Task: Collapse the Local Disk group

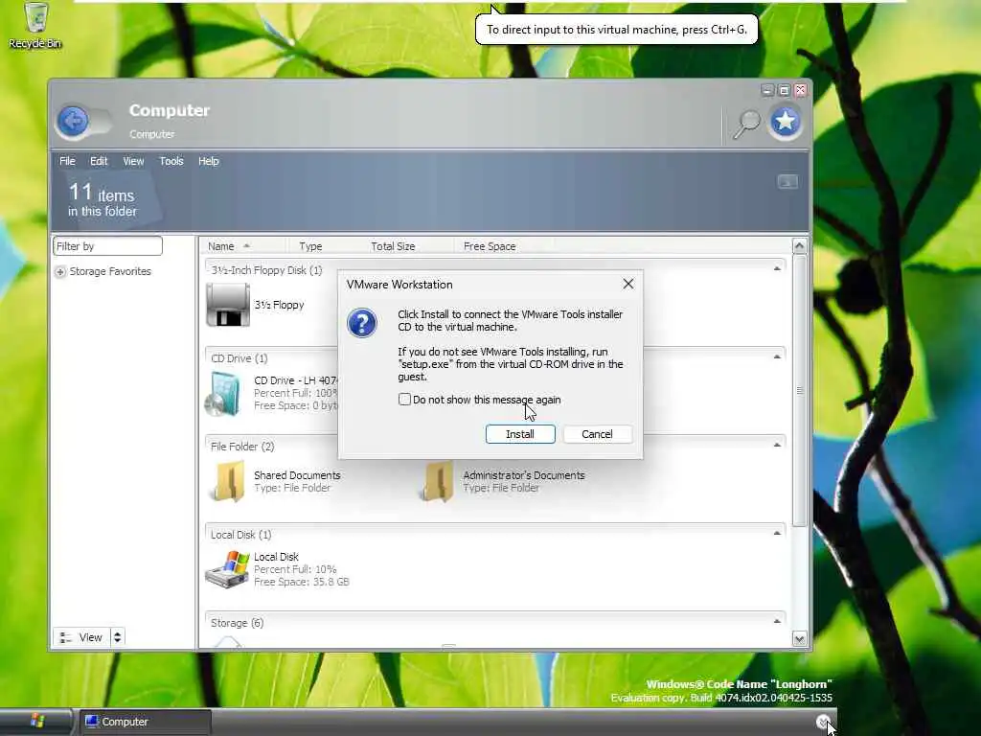Action: [777, 533]
